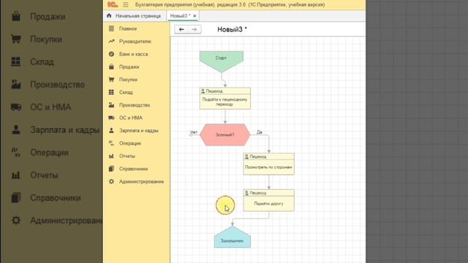Click the Зарплата и кадры person icon in yellow panel
The width and height of the screenshot is (468, 263).
[x=111, y=130]
